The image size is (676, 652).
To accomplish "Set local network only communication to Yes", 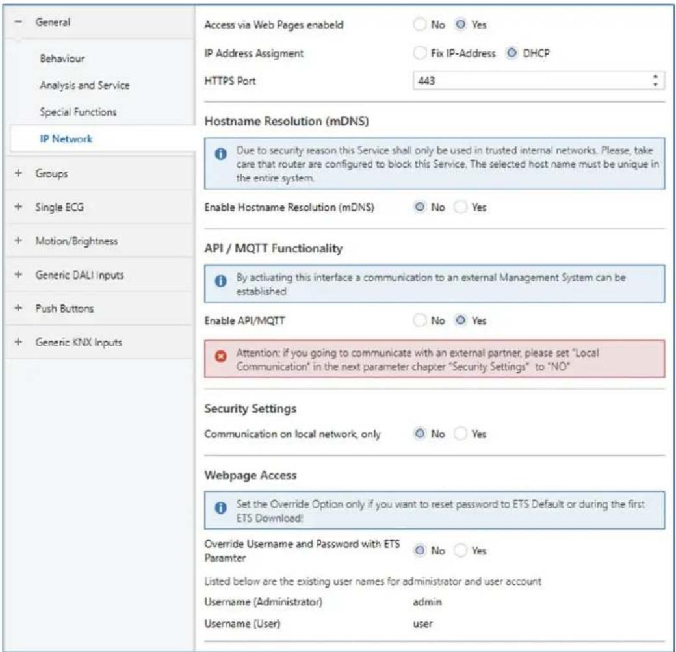I will 460,434.
